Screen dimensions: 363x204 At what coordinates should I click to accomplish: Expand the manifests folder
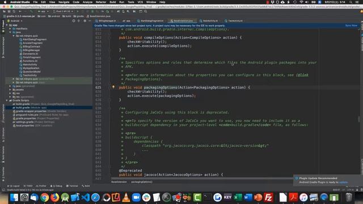coord(10,29)
